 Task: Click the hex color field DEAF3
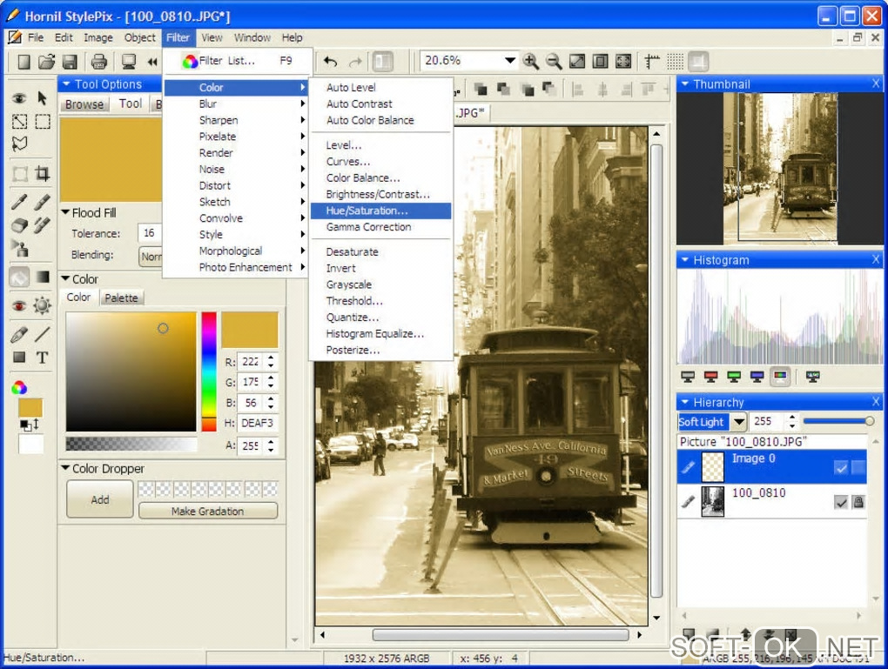pos(258,423)
